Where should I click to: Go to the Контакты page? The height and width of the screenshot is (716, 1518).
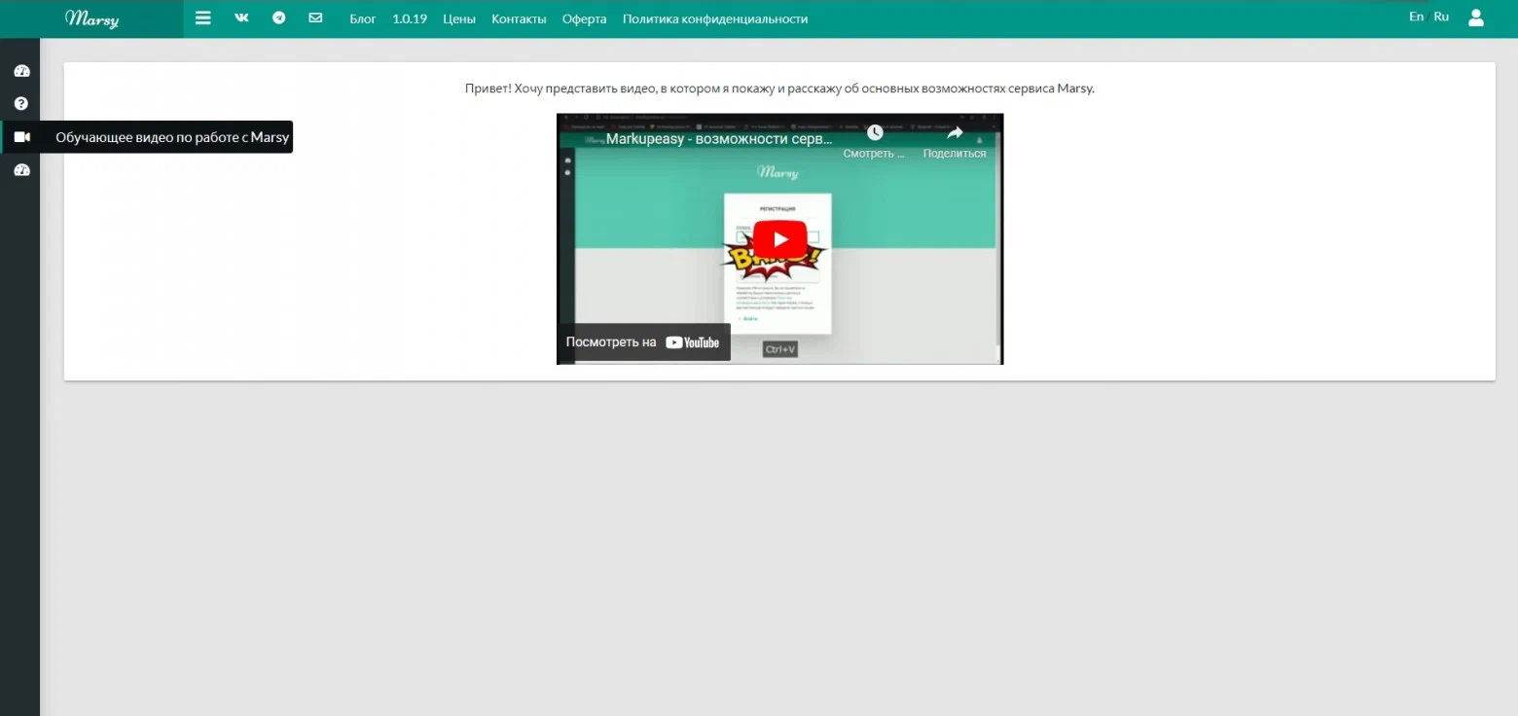click(519, 18)
